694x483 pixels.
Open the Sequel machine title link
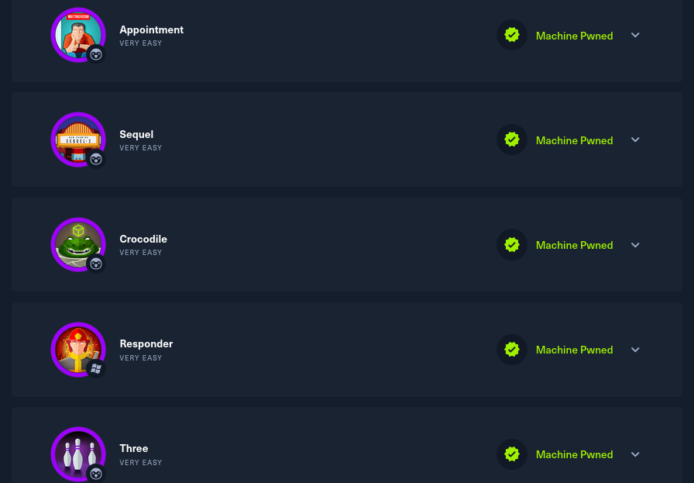coord(136,135)
